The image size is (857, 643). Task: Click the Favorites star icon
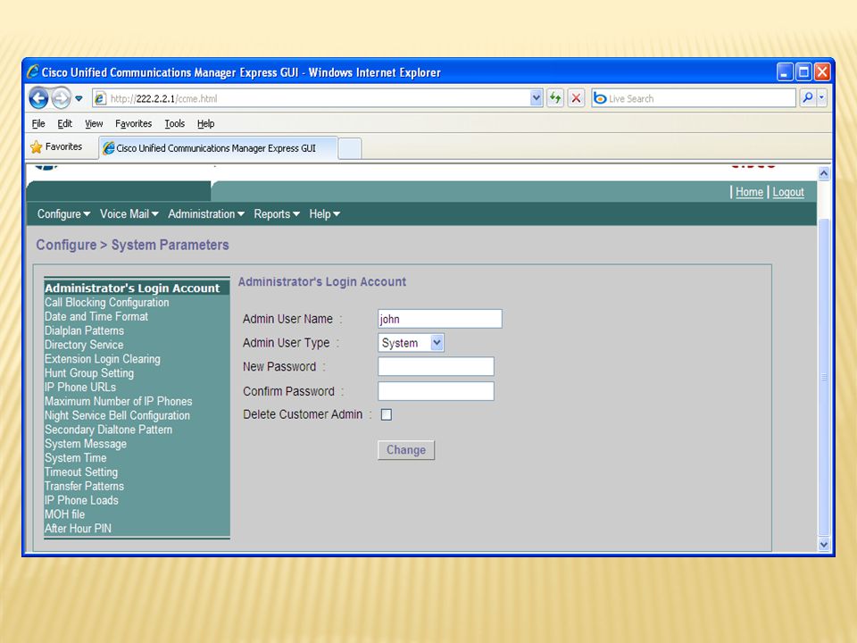[36, 147]
